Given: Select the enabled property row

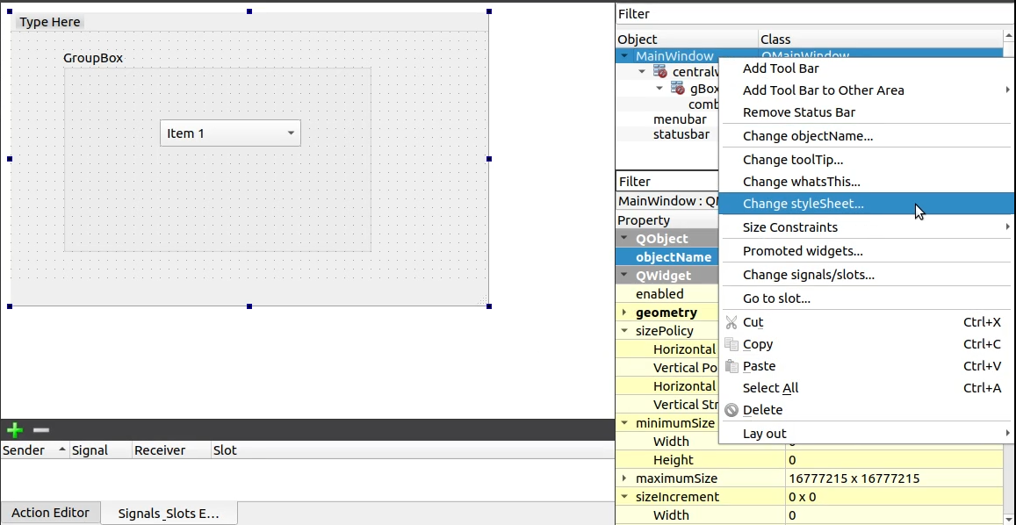Looking at the screenshot, I should [667, 294].
